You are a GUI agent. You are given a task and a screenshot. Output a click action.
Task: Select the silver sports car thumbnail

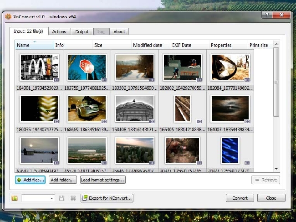tap(87, 109)
